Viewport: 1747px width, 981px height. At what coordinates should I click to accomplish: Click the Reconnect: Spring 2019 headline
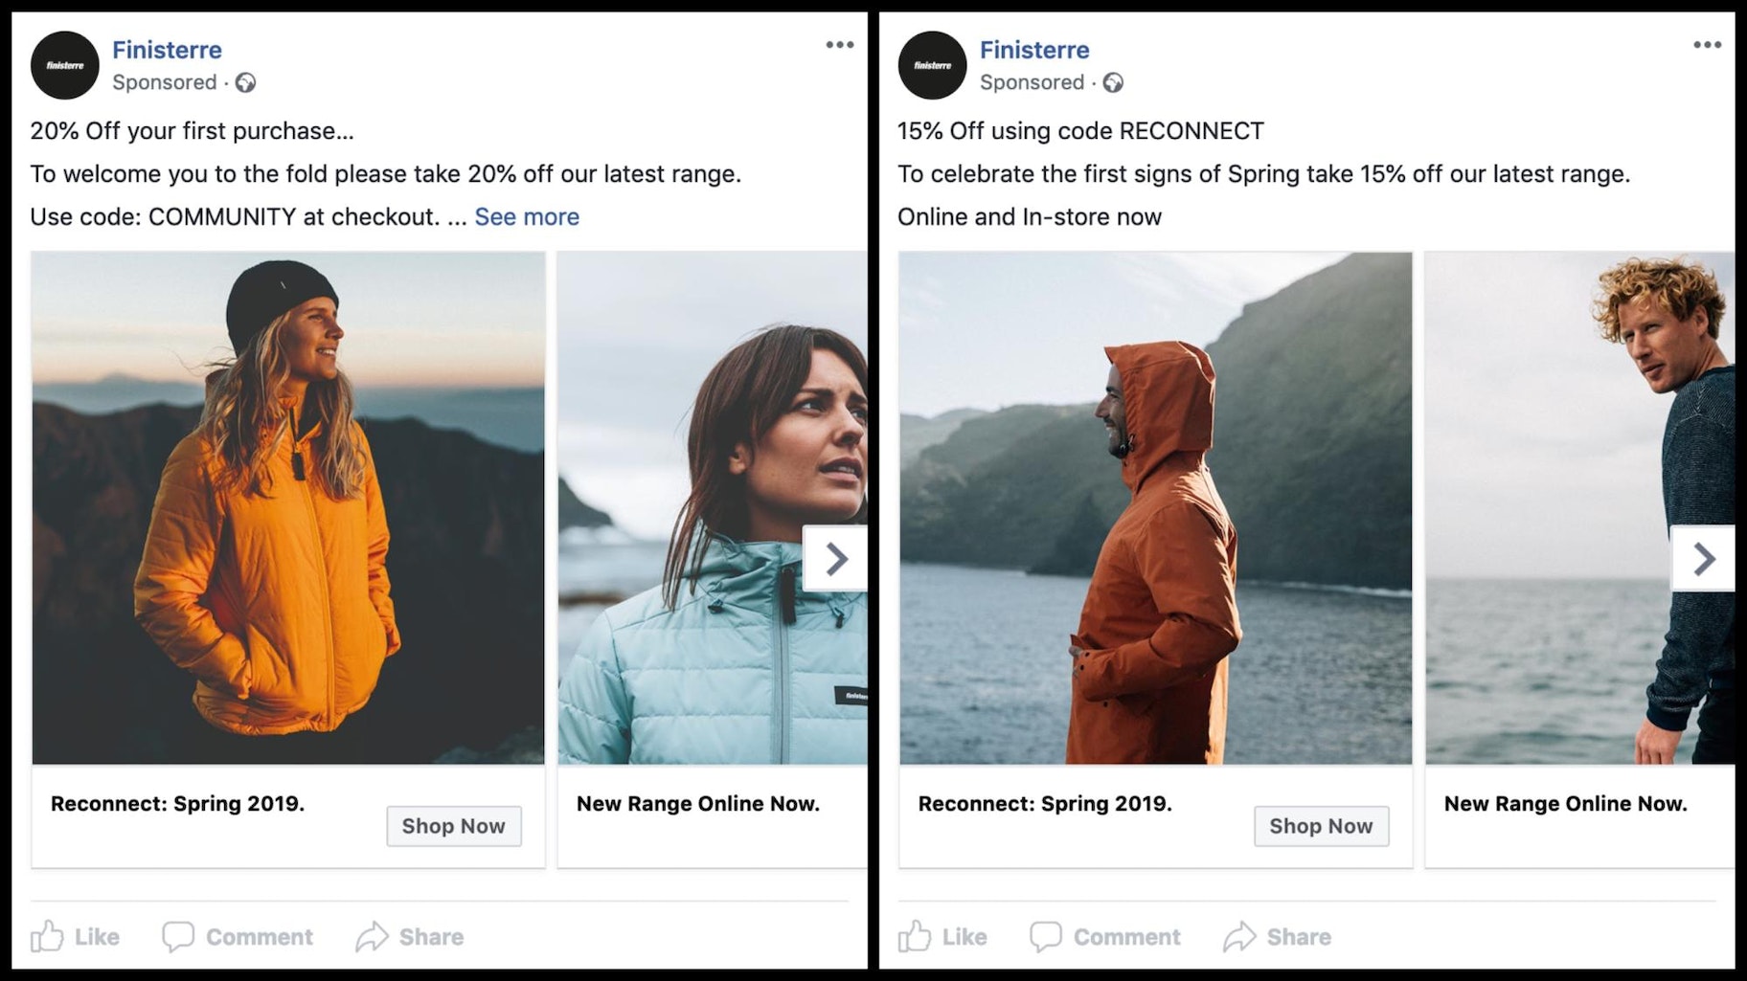176,803
